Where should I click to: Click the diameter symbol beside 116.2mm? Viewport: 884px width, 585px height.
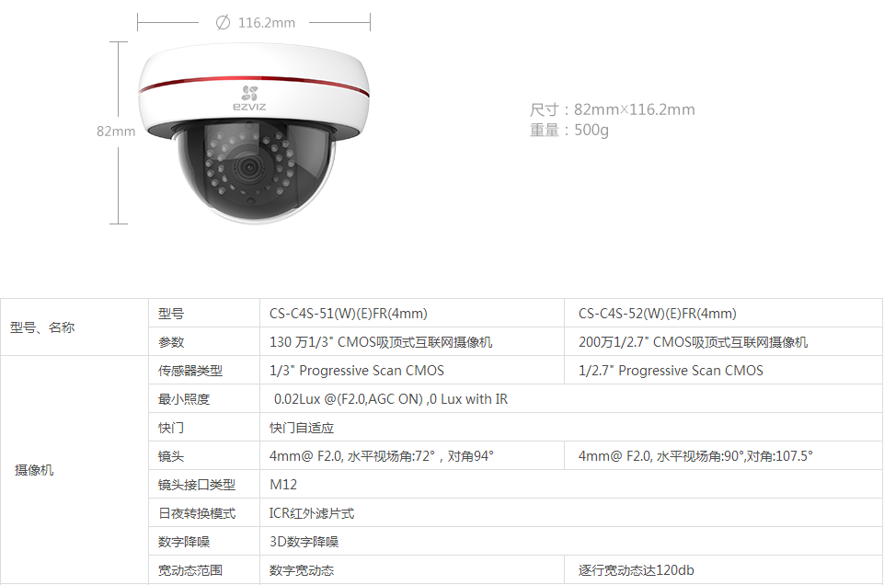pos(223,23)
